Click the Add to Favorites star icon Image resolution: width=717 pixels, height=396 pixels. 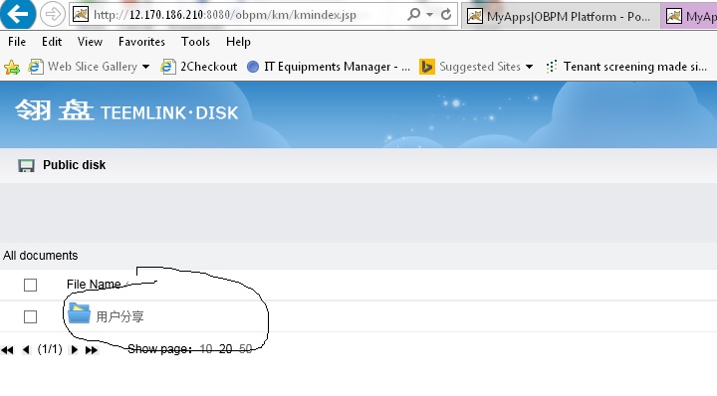pyautogui.click(x=12, y=67)
